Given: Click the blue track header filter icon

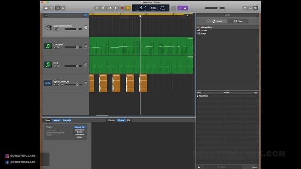Looking at the screenshot, I should 86,15.
